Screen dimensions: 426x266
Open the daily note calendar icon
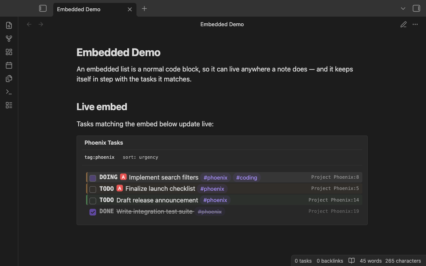point(9,65)
